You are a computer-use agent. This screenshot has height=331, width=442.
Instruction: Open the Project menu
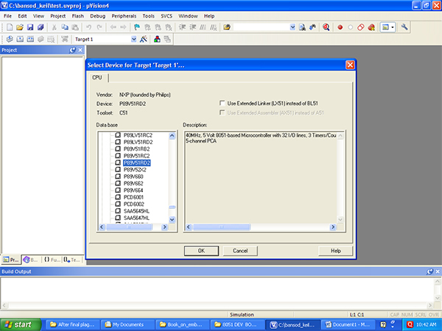tap(57, 16)
